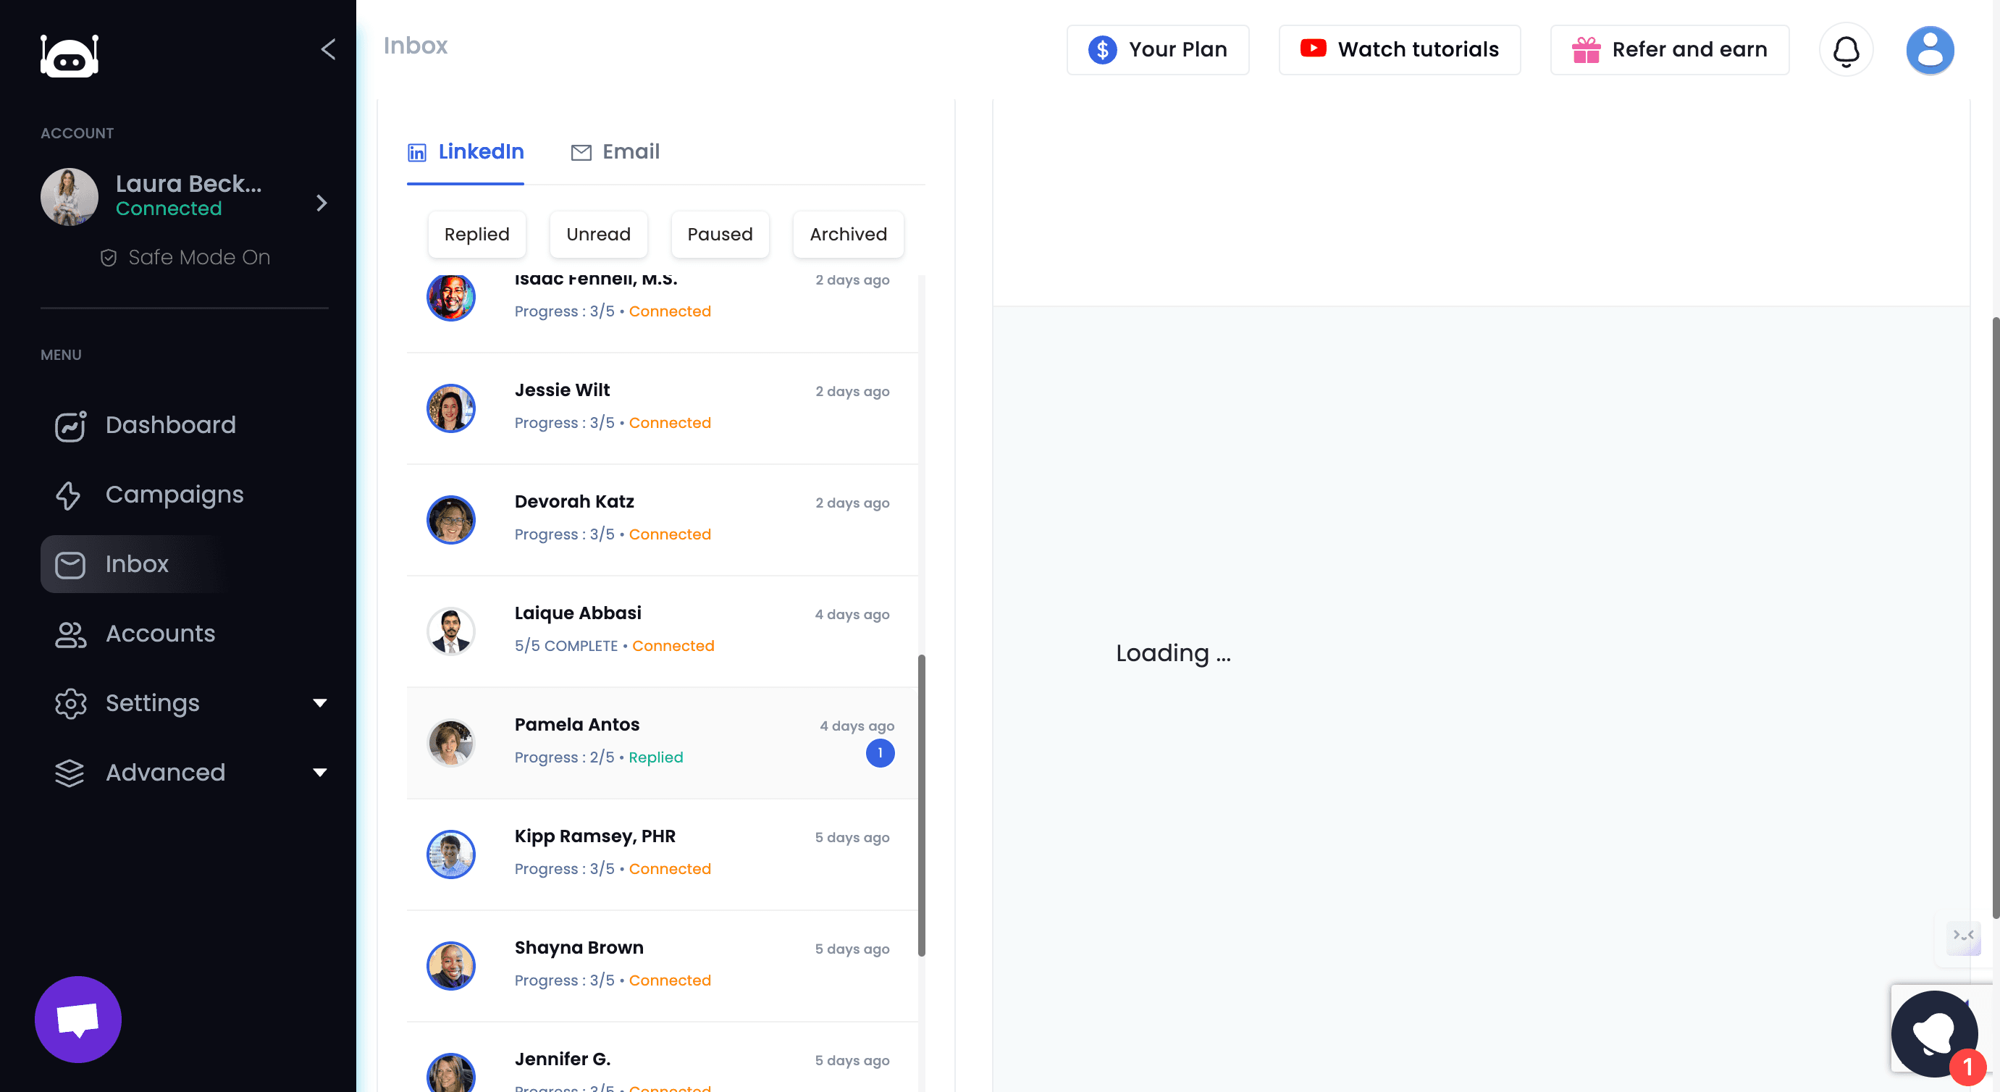Click Laique Abbasi 5/5 COMPLETE text
This screenshot has height=1092, width=2000.
coord(567,646)
